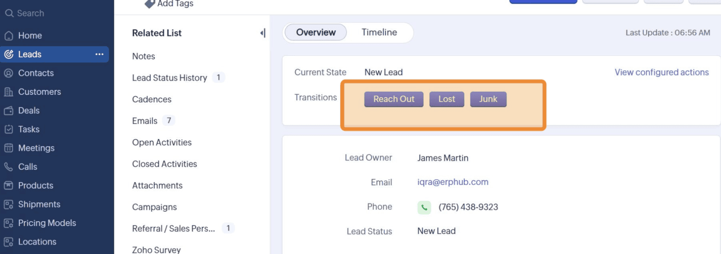Mark lead as Lost
This screenshot has height=254, width=721.
(x=447, y=99)
